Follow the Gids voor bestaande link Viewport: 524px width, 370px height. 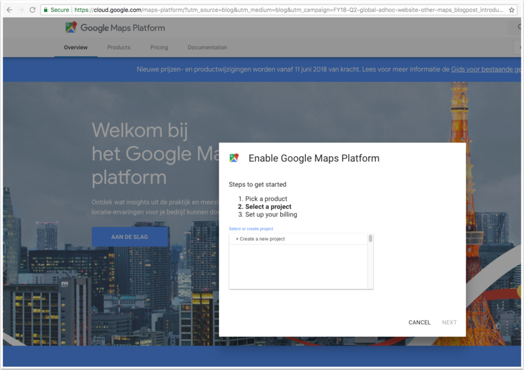coord(486,69)
